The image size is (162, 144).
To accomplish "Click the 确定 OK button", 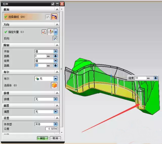I will point(43,138).
